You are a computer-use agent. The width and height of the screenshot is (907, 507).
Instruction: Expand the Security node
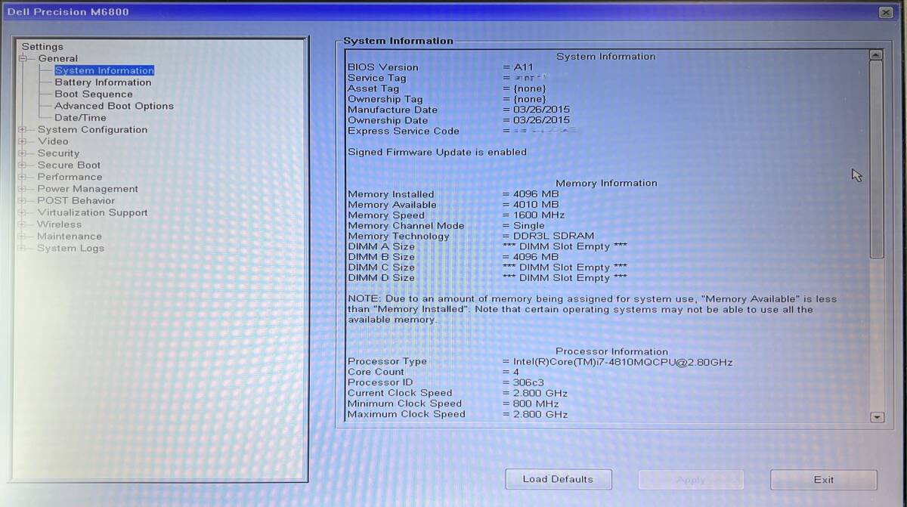pos(23,153)
